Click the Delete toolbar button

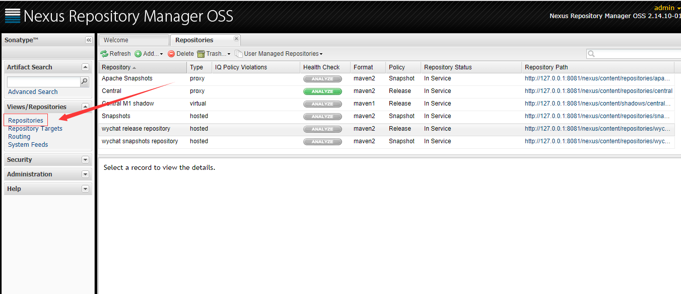tap(181, 54)
